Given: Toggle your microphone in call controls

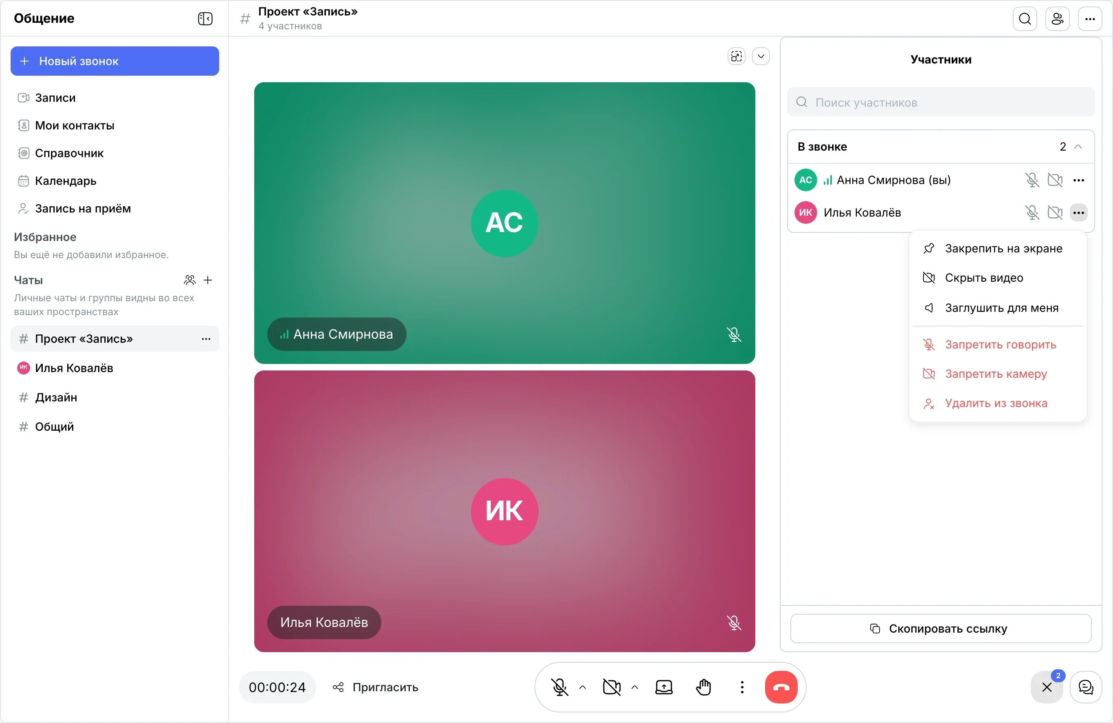Looking at the screenshot, I should (x=560, y=687).
